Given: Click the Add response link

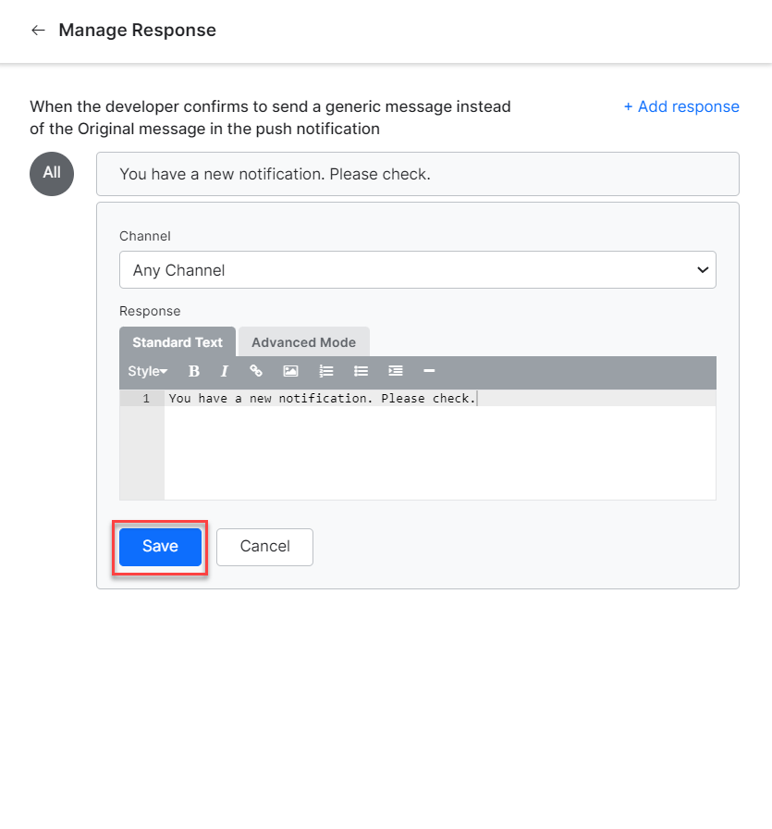Looking at the screenshot, I should point(681,106).
